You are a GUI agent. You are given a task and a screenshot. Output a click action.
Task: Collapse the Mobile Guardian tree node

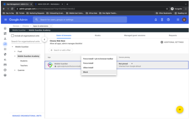[x=12, y=47]
